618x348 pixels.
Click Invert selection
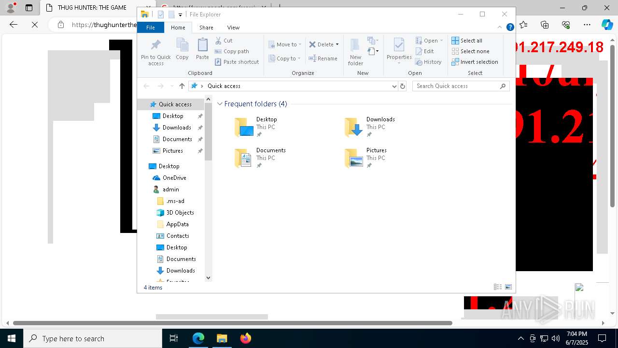click(475, 62)
